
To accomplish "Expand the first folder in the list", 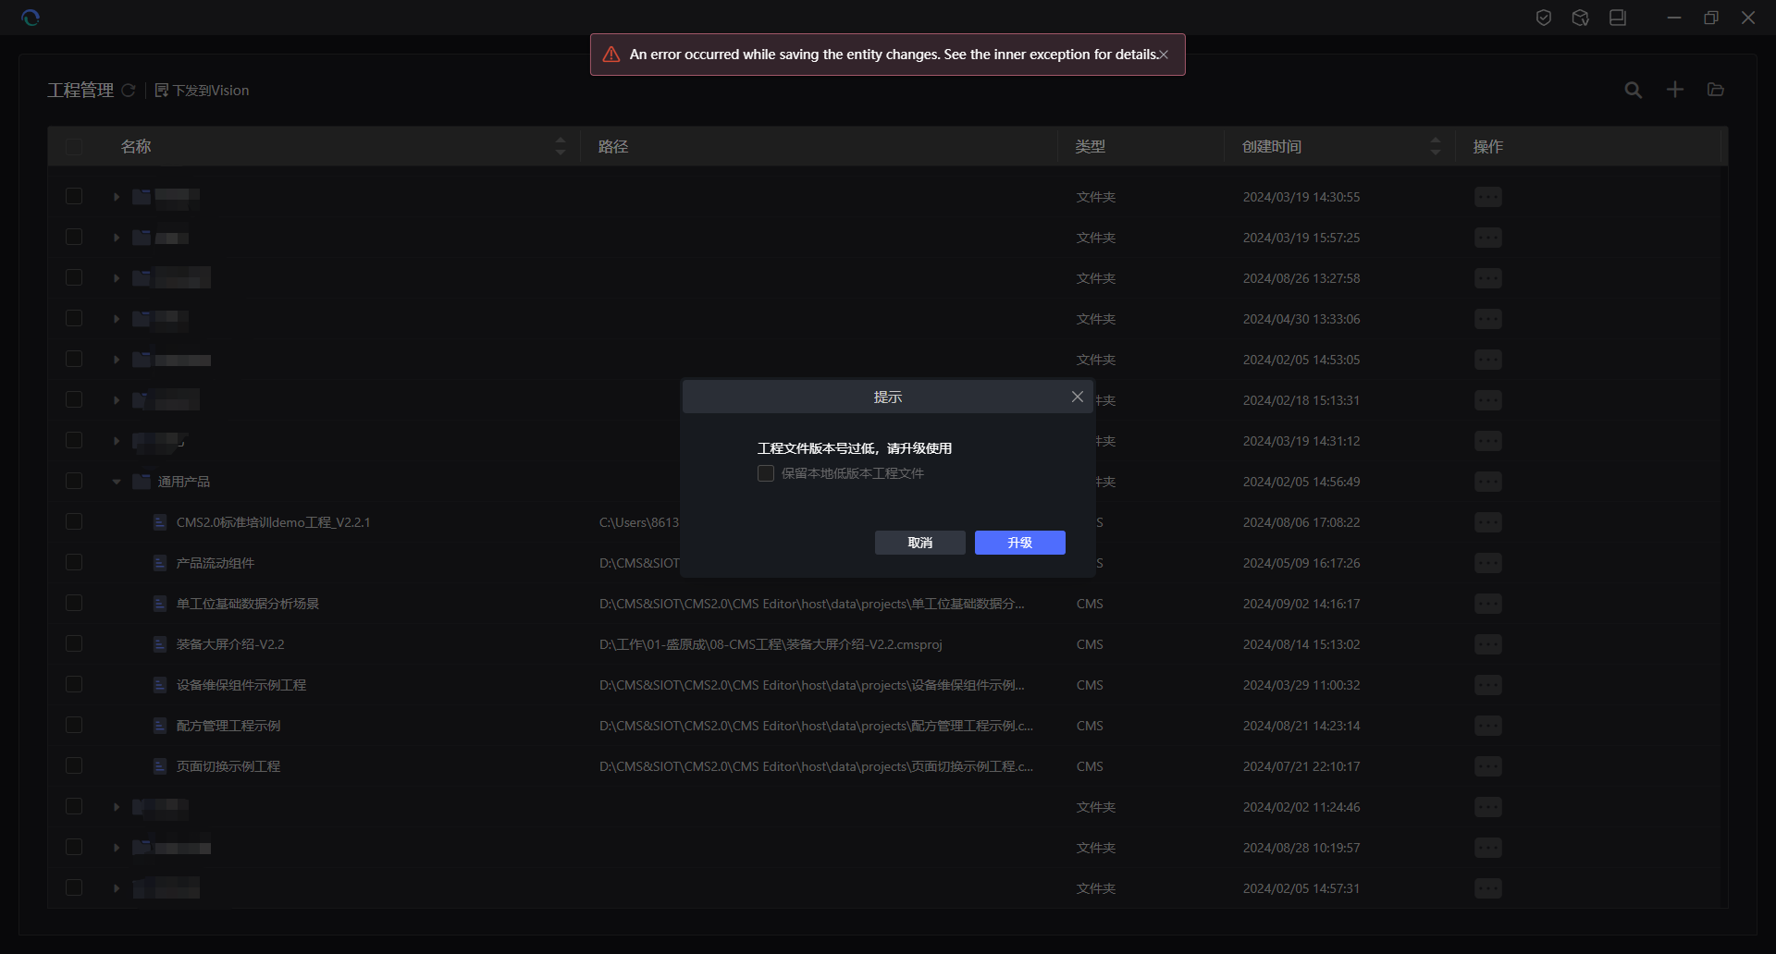I will coord(117,197).
